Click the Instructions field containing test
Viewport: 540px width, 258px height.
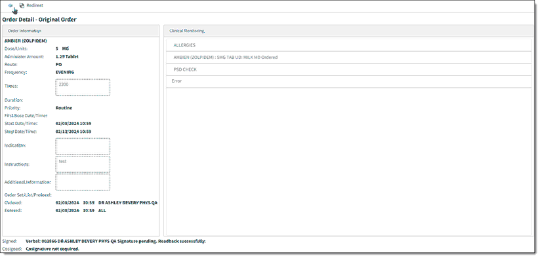[x=83, y=164]
